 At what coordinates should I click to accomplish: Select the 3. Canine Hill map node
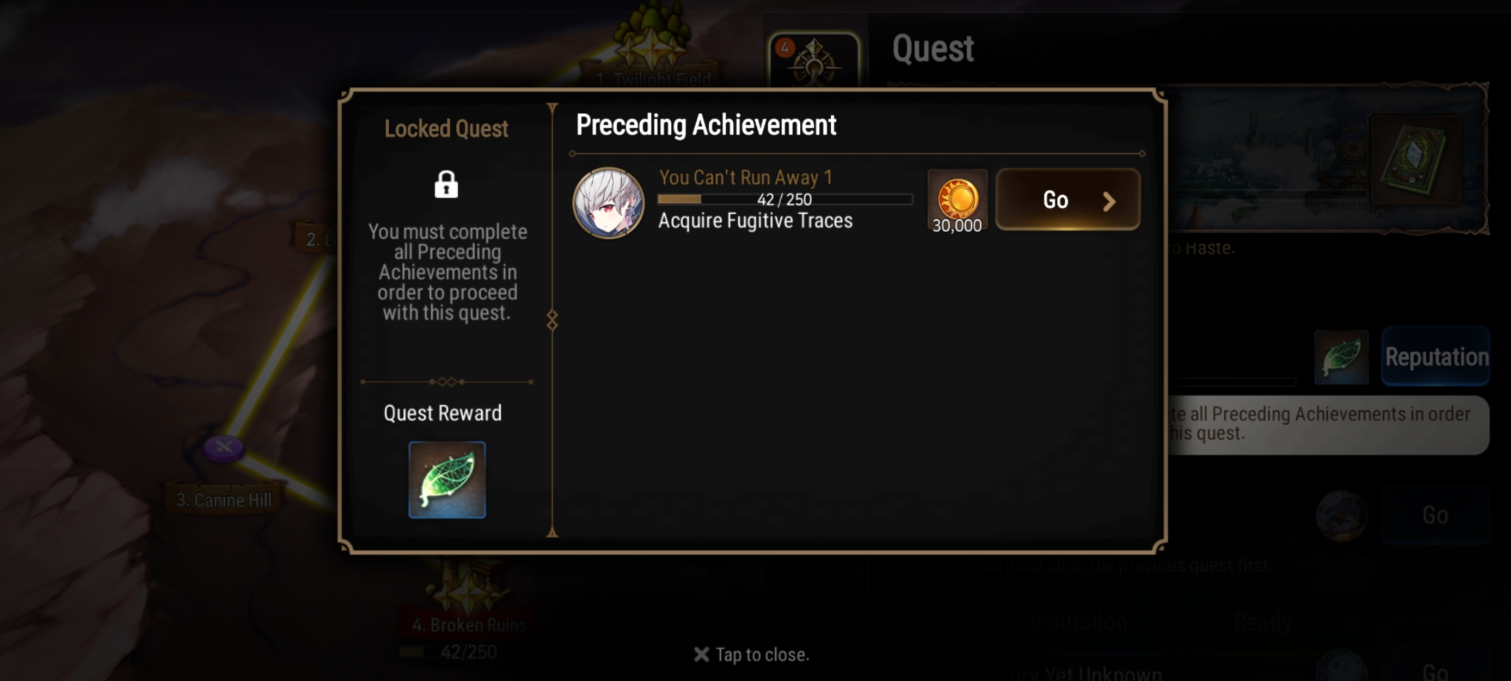(224, 500)
